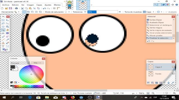Screen dimensions: 179x100
Task: Toggle the pixel grid display
Action: 54,8
